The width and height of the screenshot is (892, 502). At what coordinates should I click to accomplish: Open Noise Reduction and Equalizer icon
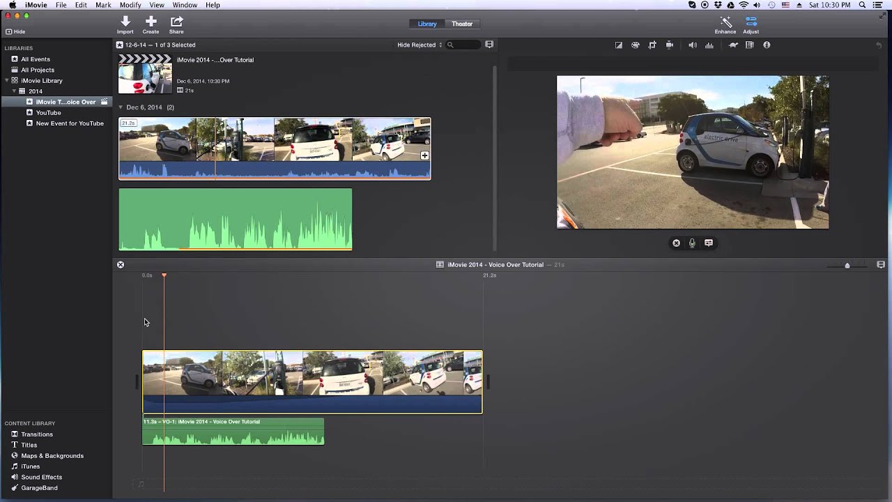point(709,45)
